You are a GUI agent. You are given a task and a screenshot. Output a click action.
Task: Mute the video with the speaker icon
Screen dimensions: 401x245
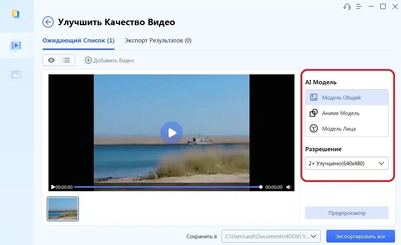pyautogui.click(x=289, y=187)
